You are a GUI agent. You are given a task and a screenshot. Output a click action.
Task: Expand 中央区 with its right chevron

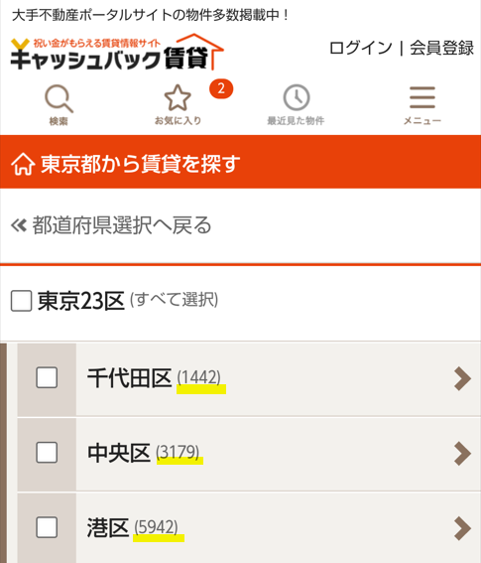[x=462, y=454]
